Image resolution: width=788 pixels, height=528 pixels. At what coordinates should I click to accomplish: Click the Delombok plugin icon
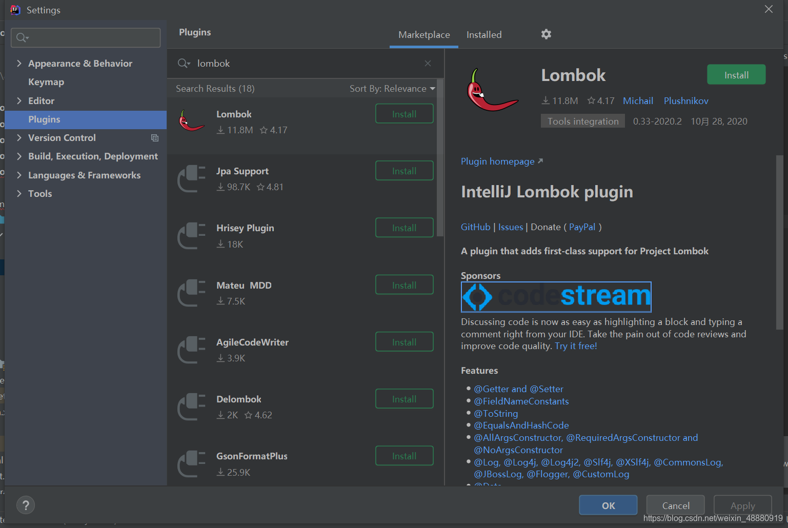[x=191, y=406]
